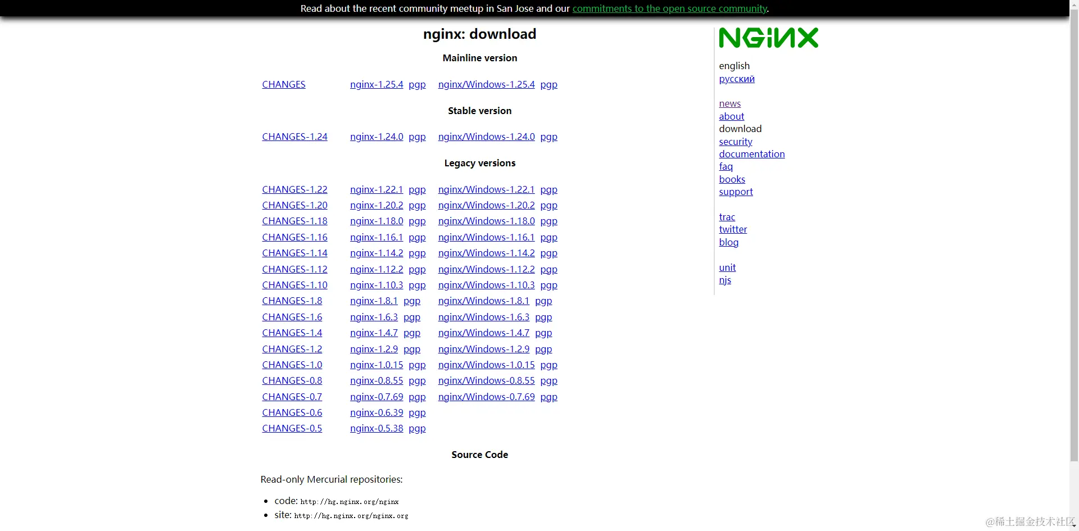
Task: Download nginx-1.25.4 source
Action: [x=377, y=84]
